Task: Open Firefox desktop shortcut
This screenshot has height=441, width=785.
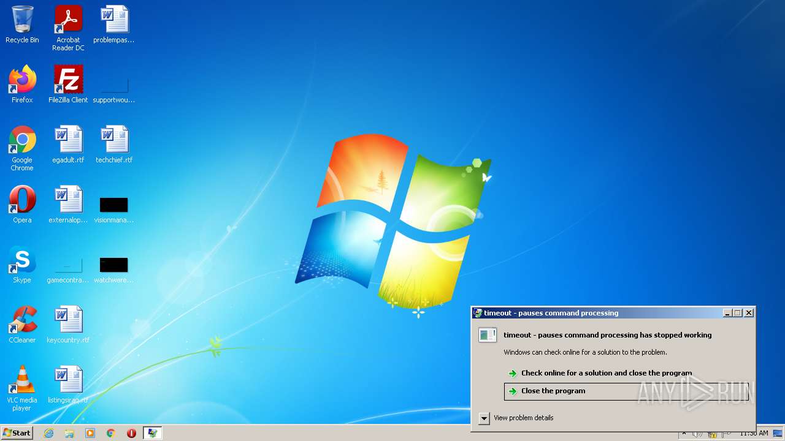Action: click(x=22, y=85)
